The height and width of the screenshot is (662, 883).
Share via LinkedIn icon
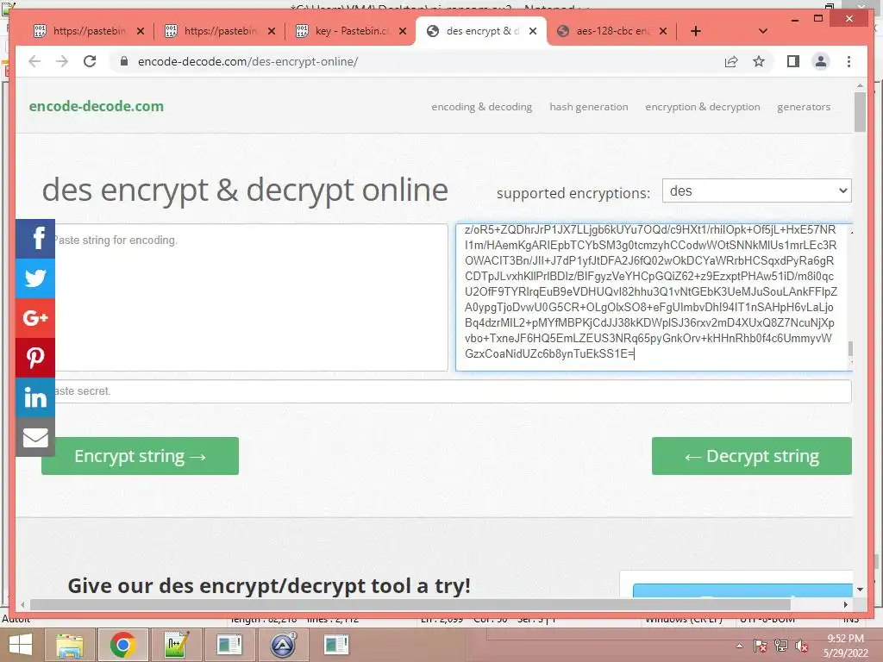(35, 397)
